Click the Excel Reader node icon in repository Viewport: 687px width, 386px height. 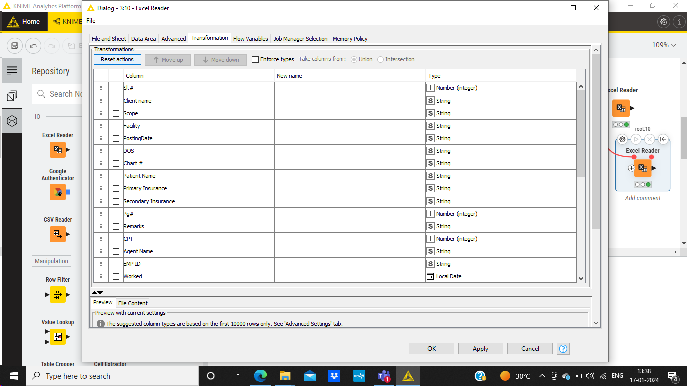click(58, 150)
